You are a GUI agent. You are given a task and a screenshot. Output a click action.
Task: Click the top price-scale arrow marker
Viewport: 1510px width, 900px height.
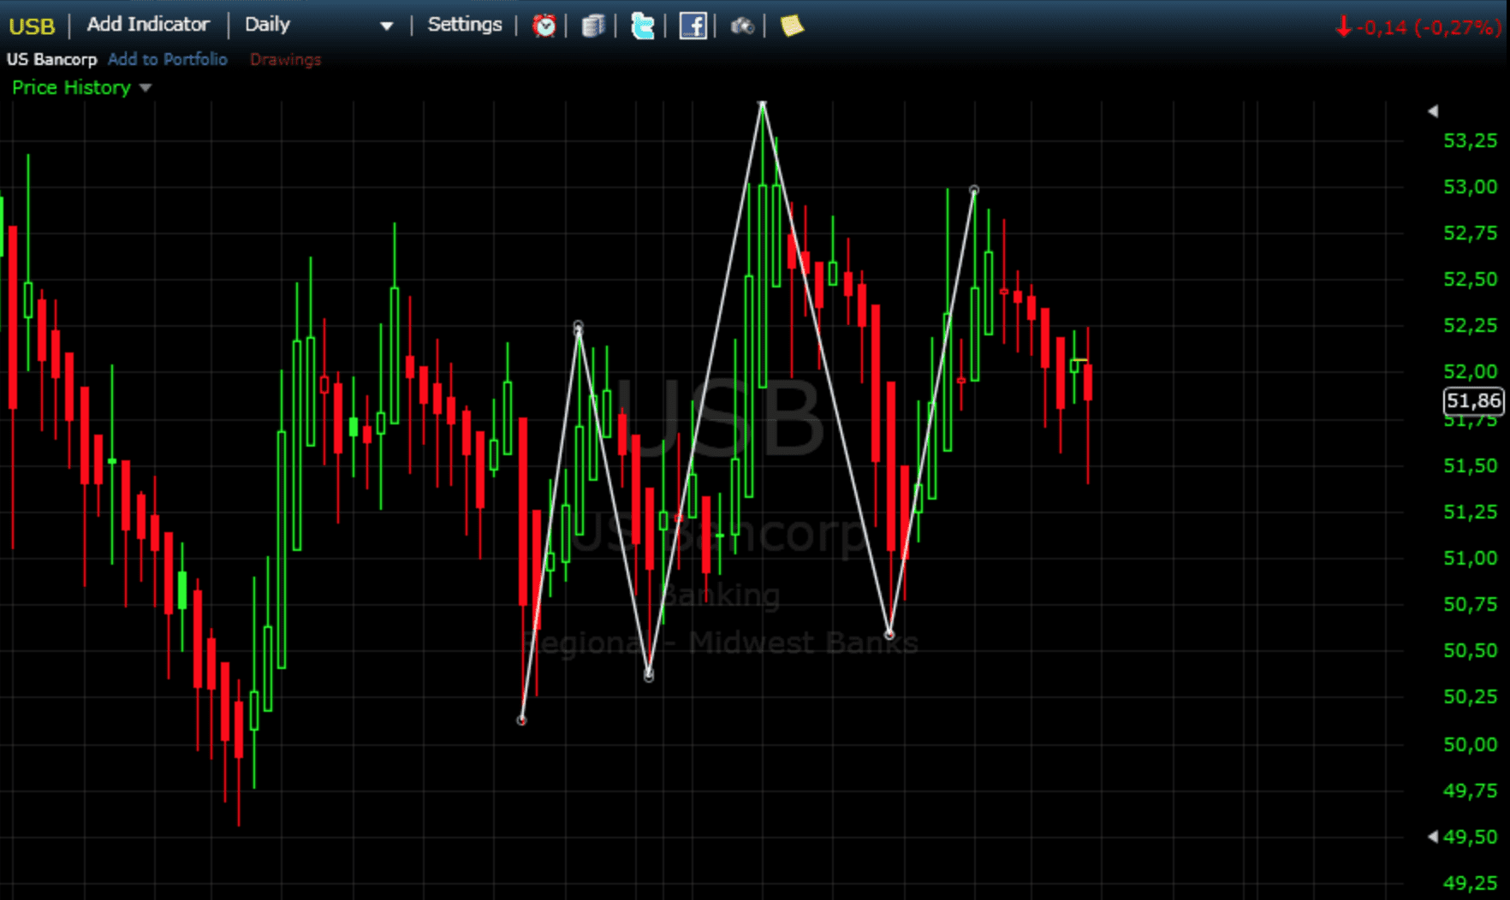1433,110
